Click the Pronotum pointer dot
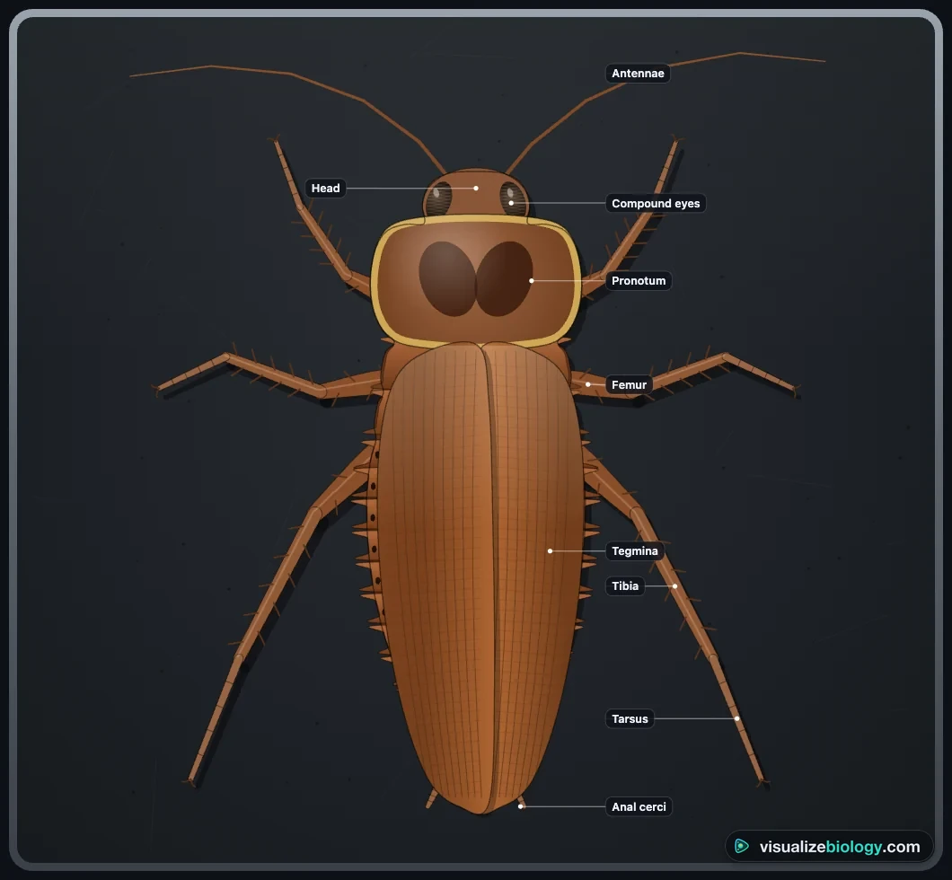The width and height of the screenshot is (952, 880). 532,281
